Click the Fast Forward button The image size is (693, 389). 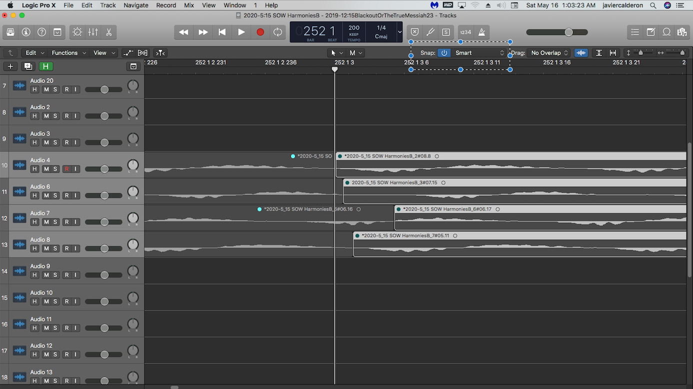pyautogui.click(x=203, y=32)
